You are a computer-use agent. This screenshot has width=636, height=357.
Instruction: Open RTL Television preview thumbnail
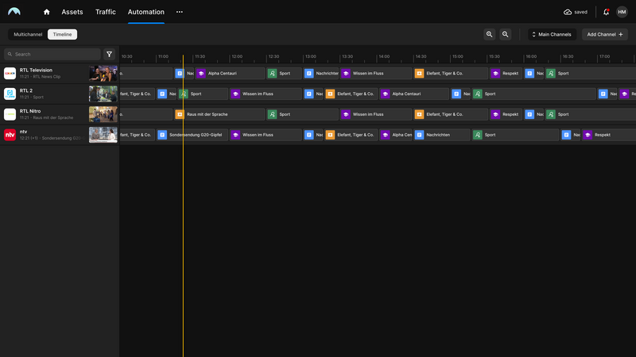tap(103, 73)
